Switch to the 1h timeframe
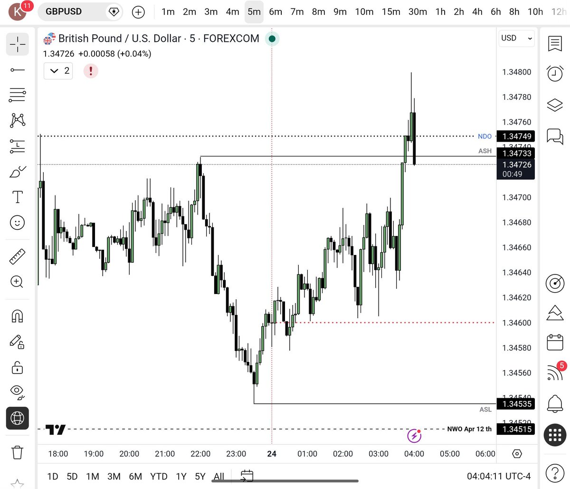570x489 pixels. click(440, 12)
